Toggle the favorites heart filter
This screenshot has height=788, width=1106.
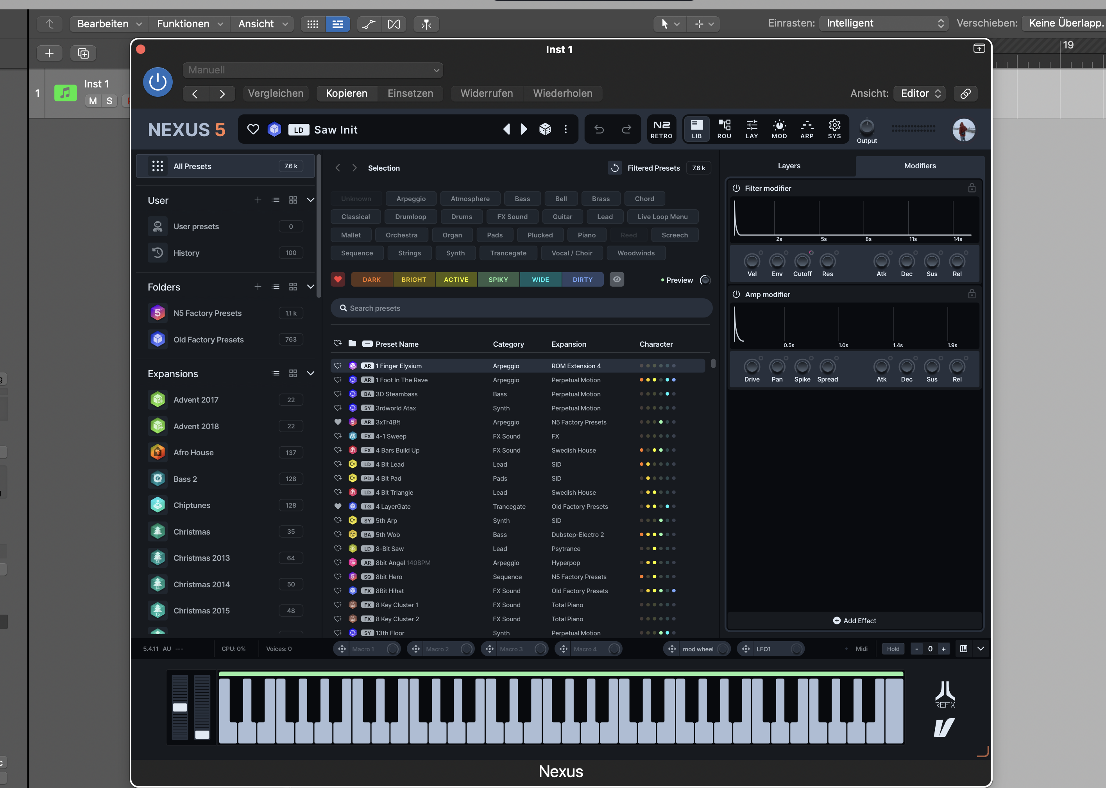point(338,280)
